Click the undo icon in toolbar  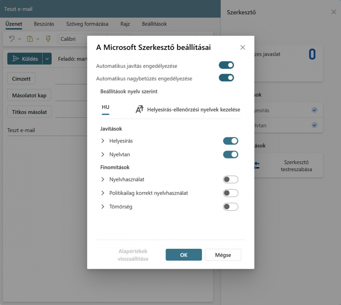coord(12,39)
